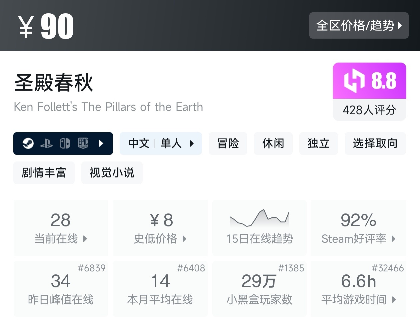Expand the 中文 单人 language details
Image resolution: width=420 pixels, height=320 pixels.
point(161,144)
